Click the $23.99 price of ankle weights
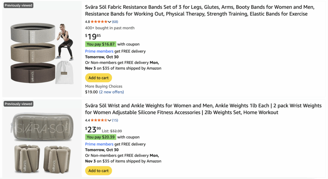Viewport: 328px width, 179px height. 93,130
